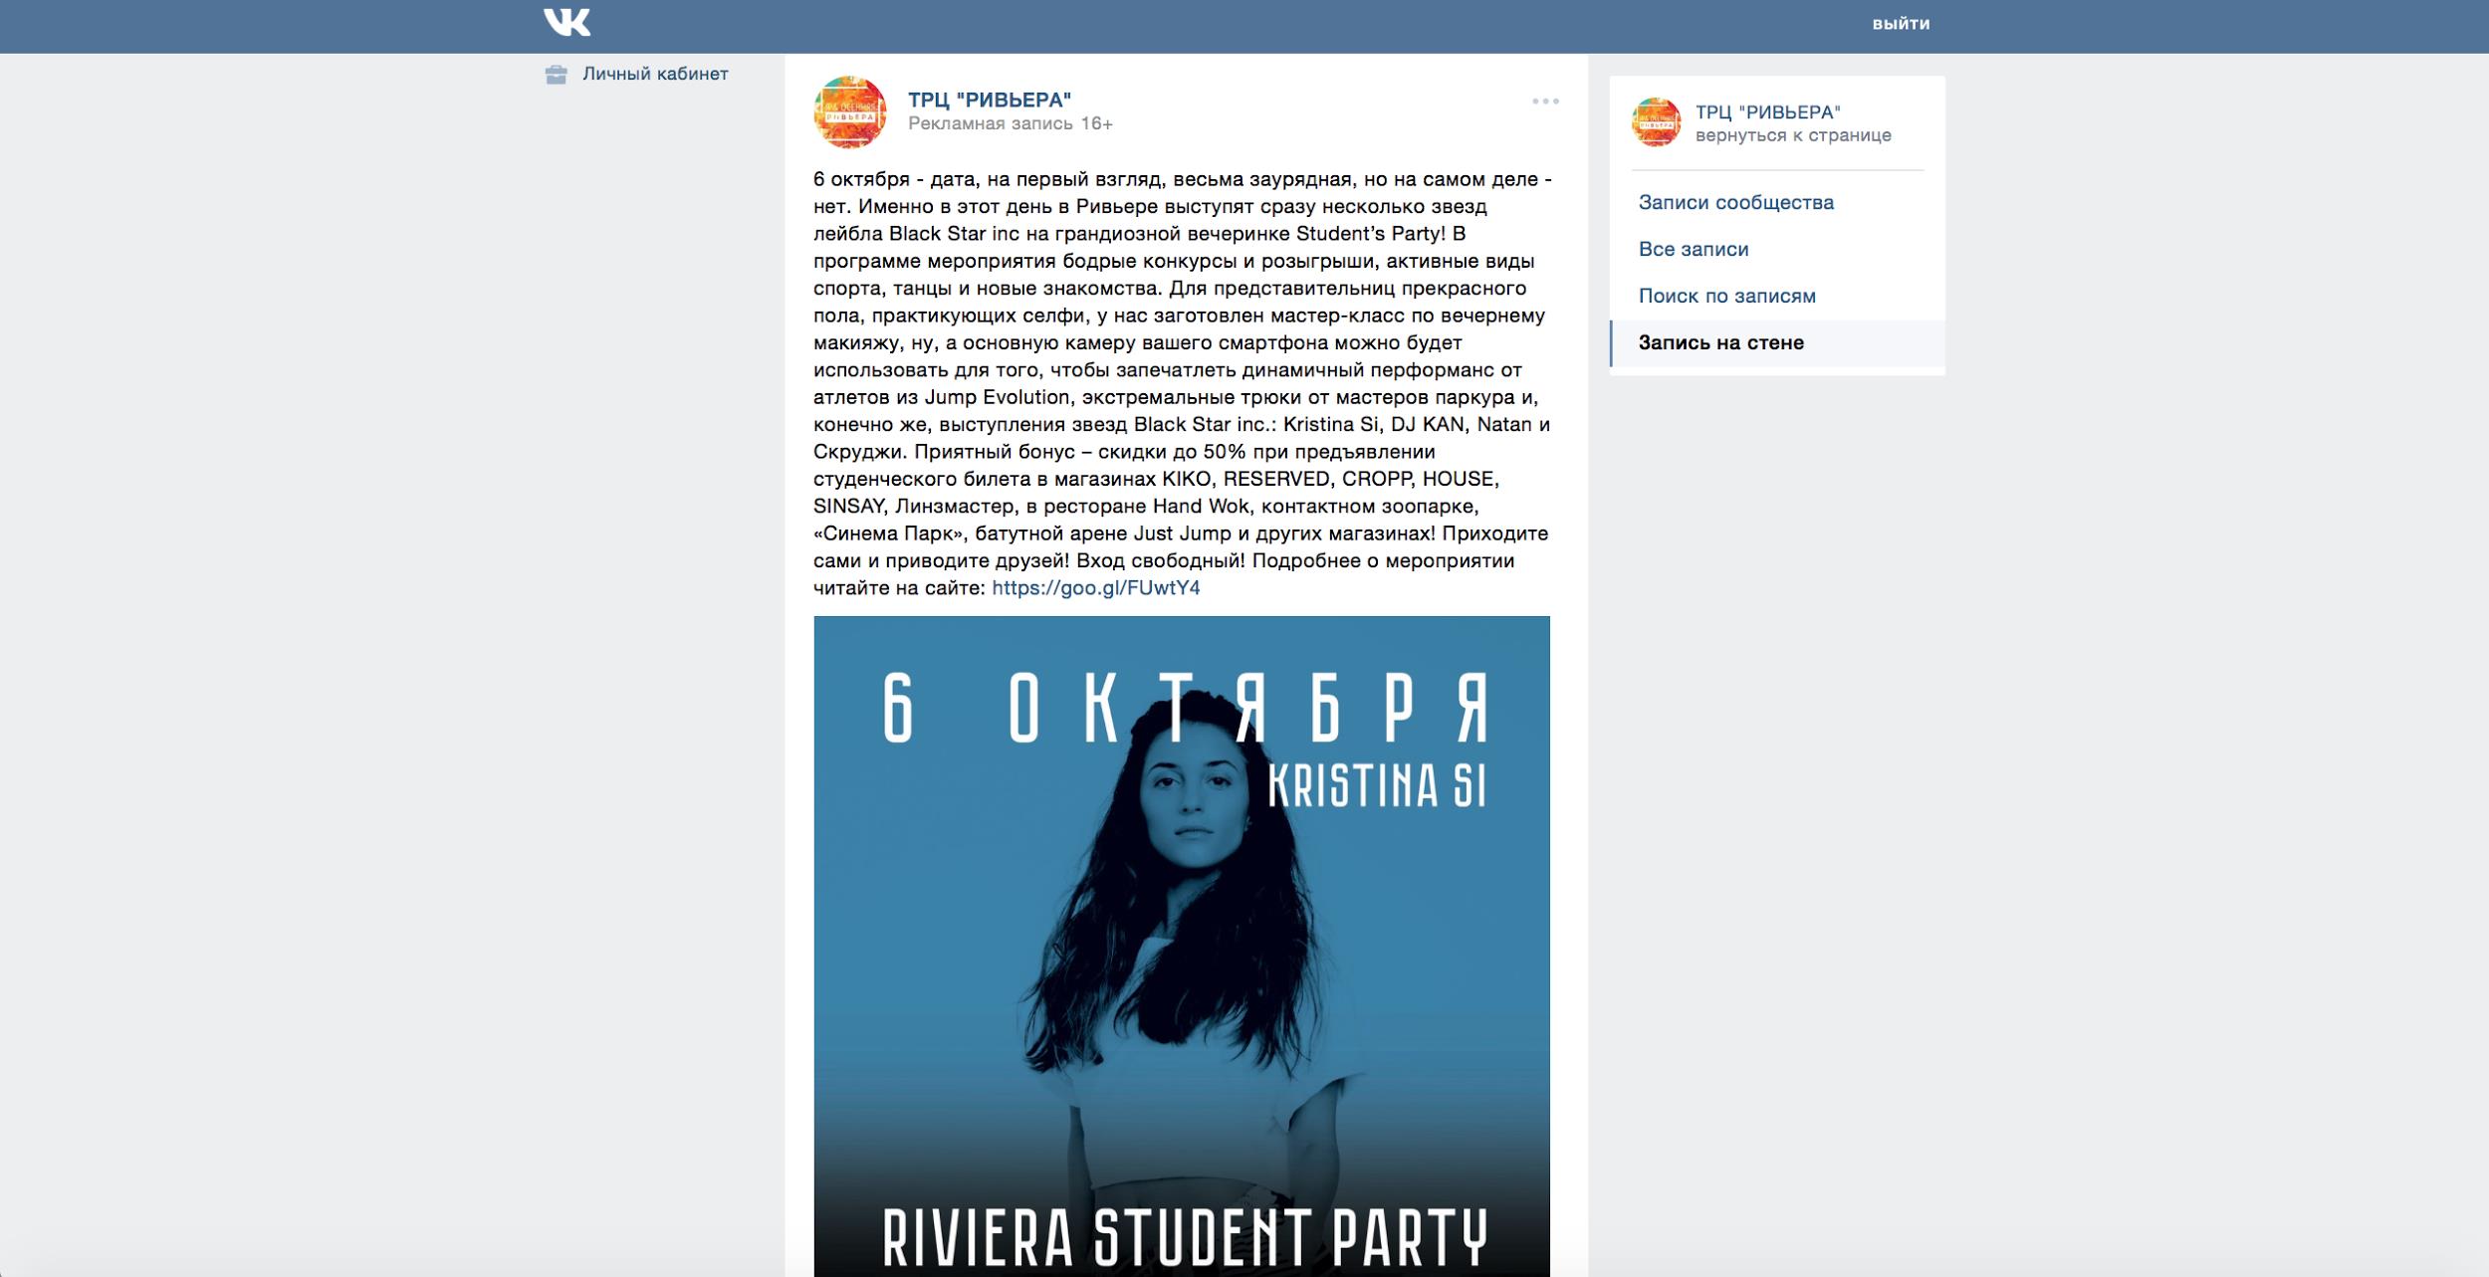
Task: Click the community avatar in the right sidebar
Action: pos(1656,122)
